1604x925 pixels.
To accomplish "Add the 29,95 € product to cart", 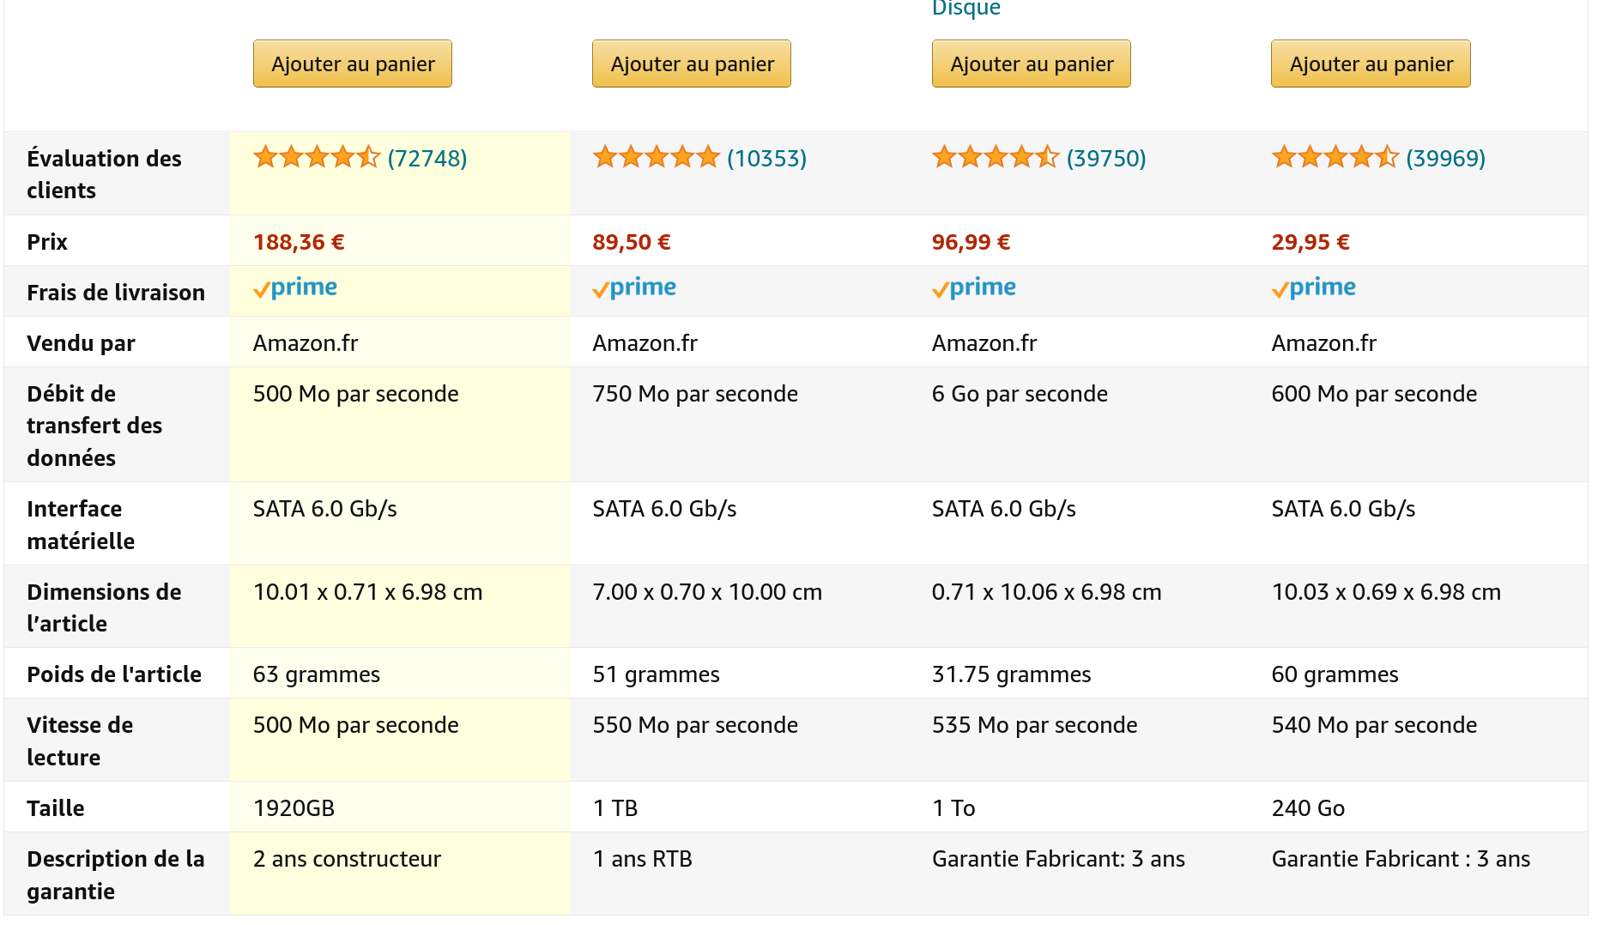I will pyautogui.click(x=1371, y=64).
